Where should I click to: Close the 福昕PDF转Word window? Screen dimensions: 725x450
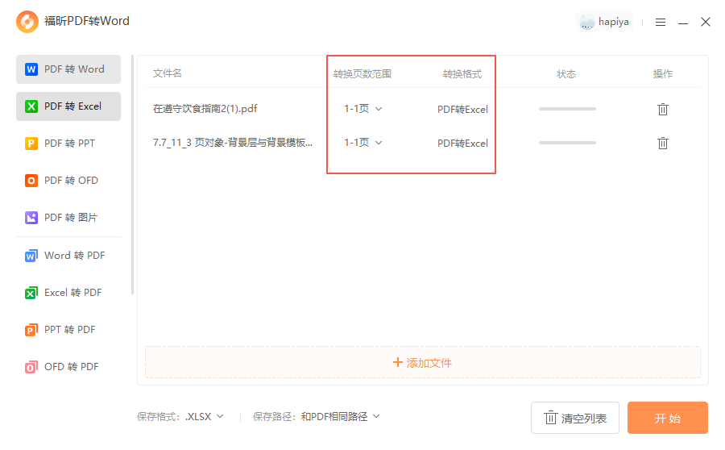(x=705, y=22)
